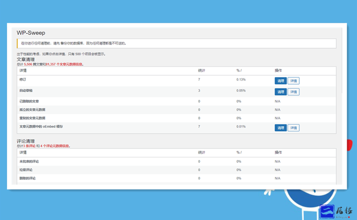Click 清理 button in 修订 row
The width and height of the screenshot is (357, 220).
pos(280,81)
